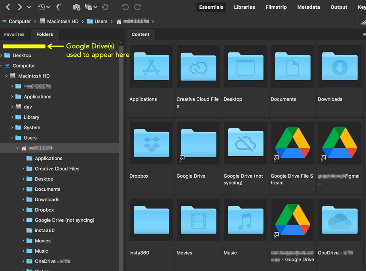This screenshot has width=366, height=271.
Task: Open Movies folder thumbnail in Content
Action: (x=198, y=220)
